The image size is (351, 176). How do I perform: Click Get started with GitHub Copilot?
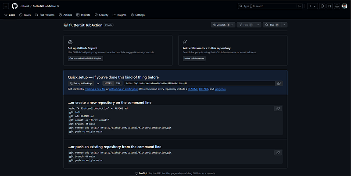click(86, 59)
